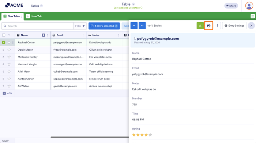
Task: Expand the selection chevron in header
Action: [9, 35]
